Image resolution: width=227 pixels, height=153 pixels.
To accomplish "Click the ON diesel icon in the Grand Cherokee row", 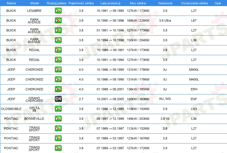I will pos(58,99).
